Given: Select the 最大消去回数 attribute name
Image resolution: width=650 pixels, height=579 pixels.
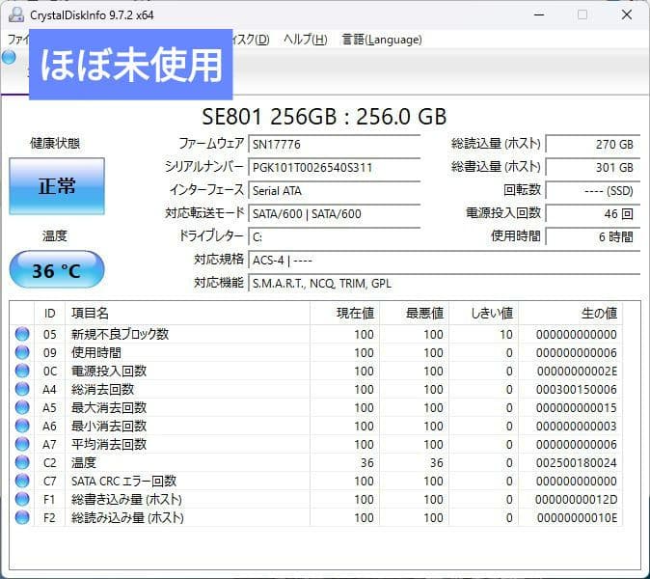Looking at the screenshot, I should (x=109, y=407).
